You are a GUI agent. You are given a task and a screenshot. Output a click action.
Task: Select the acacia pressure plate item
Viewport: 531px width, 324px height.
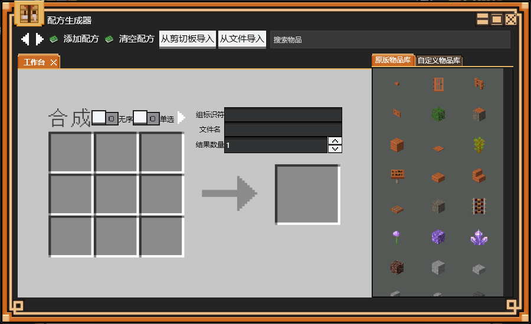(x=438, y=148)
